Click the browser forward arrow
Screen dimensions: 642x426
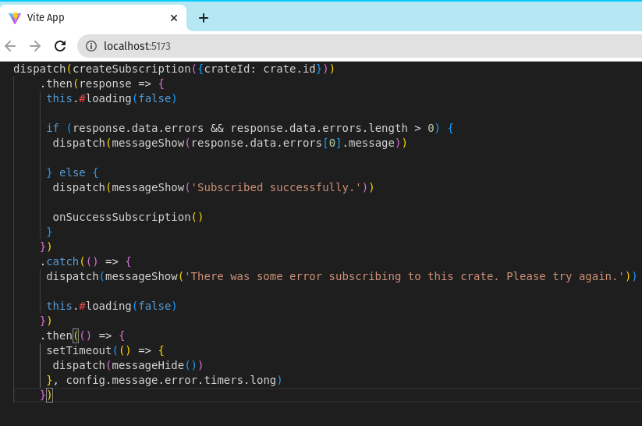tap(35, 46)
